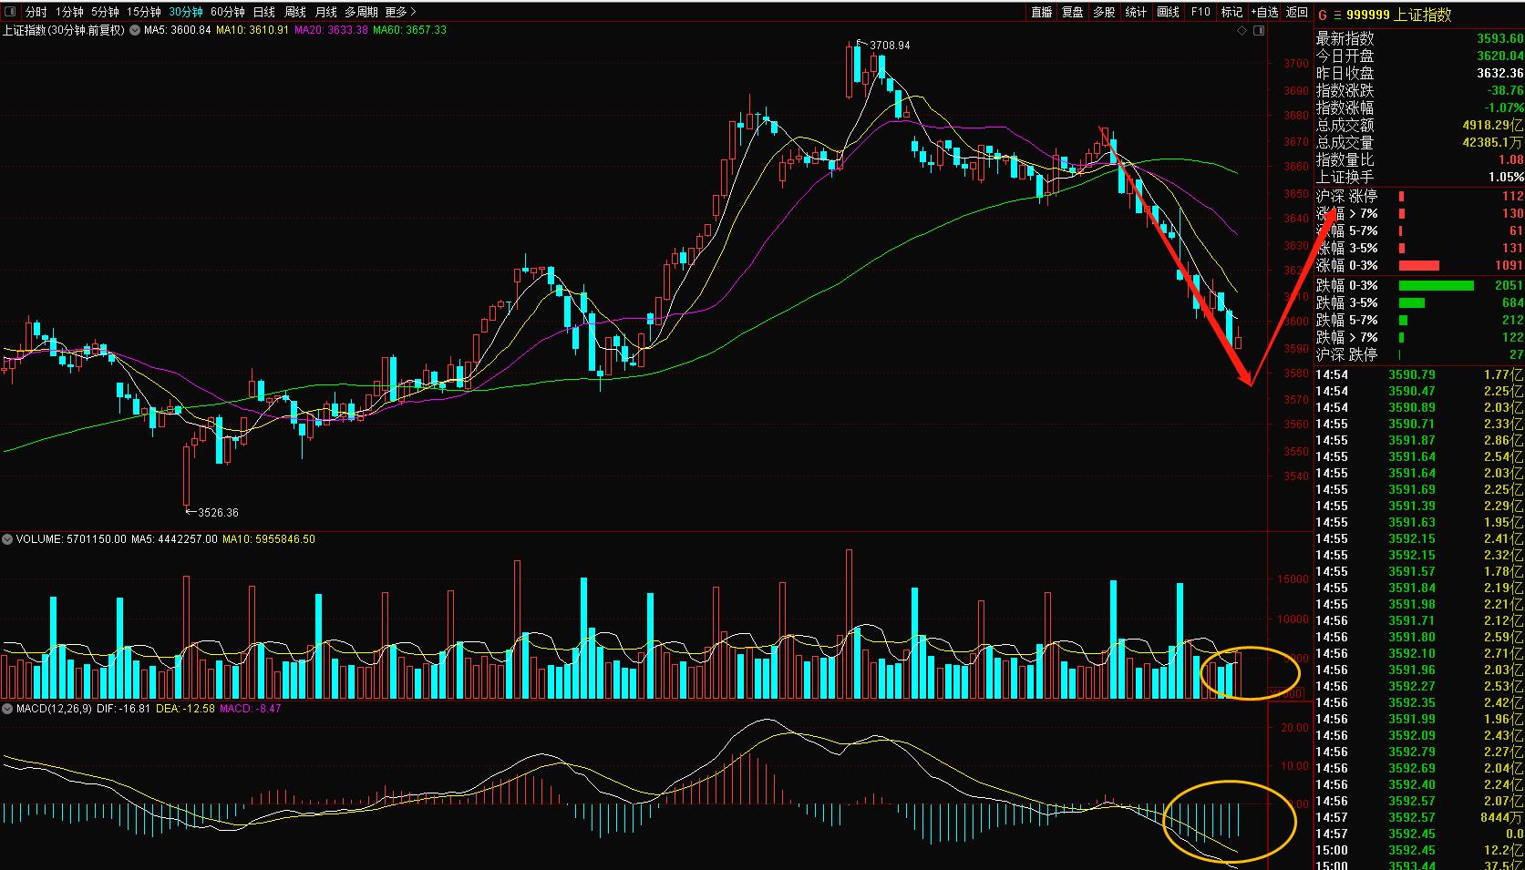Click the 沪深 跌停 row count 27
Screen dimensions: 1525x870
(x=1516, y=354)
